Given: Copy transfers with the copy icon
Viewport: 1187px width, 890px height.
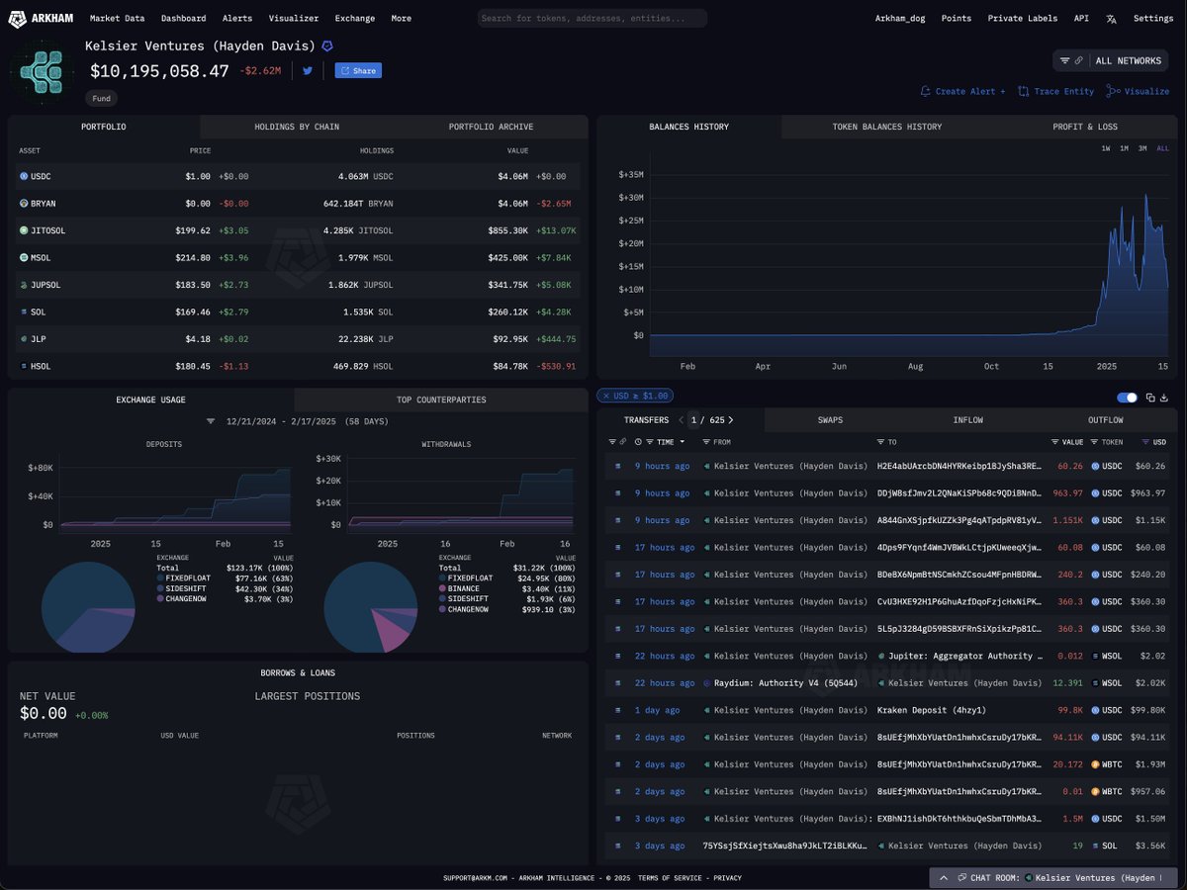Looking at the screenshot, I should [x=1150, y=398].
